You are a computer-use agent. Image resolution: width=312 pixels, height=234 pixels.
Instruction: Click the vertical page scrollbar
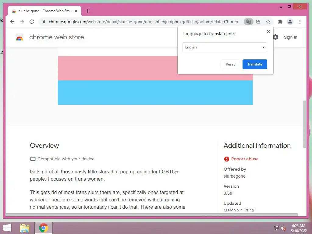pos(305,124)
